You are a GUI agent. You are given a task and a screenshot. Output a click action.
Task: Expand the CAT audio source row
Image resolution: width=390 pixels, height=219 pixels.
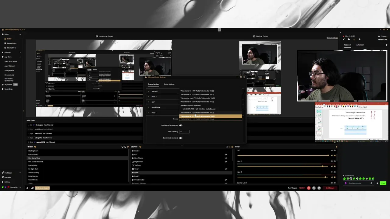(x=148, y=102)
